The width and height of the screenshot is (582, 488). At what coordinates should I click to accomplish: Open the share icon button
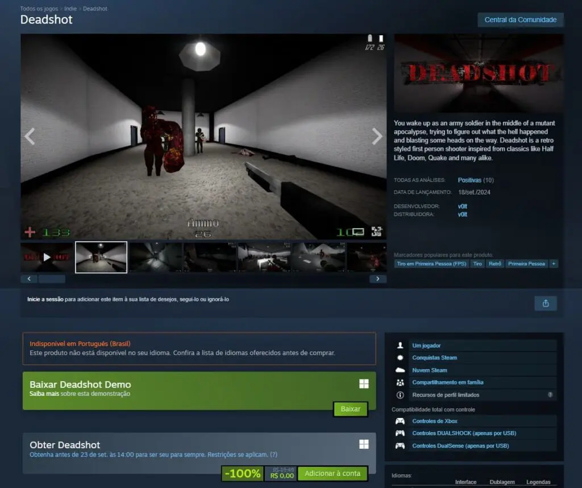[x=545, y=303]
